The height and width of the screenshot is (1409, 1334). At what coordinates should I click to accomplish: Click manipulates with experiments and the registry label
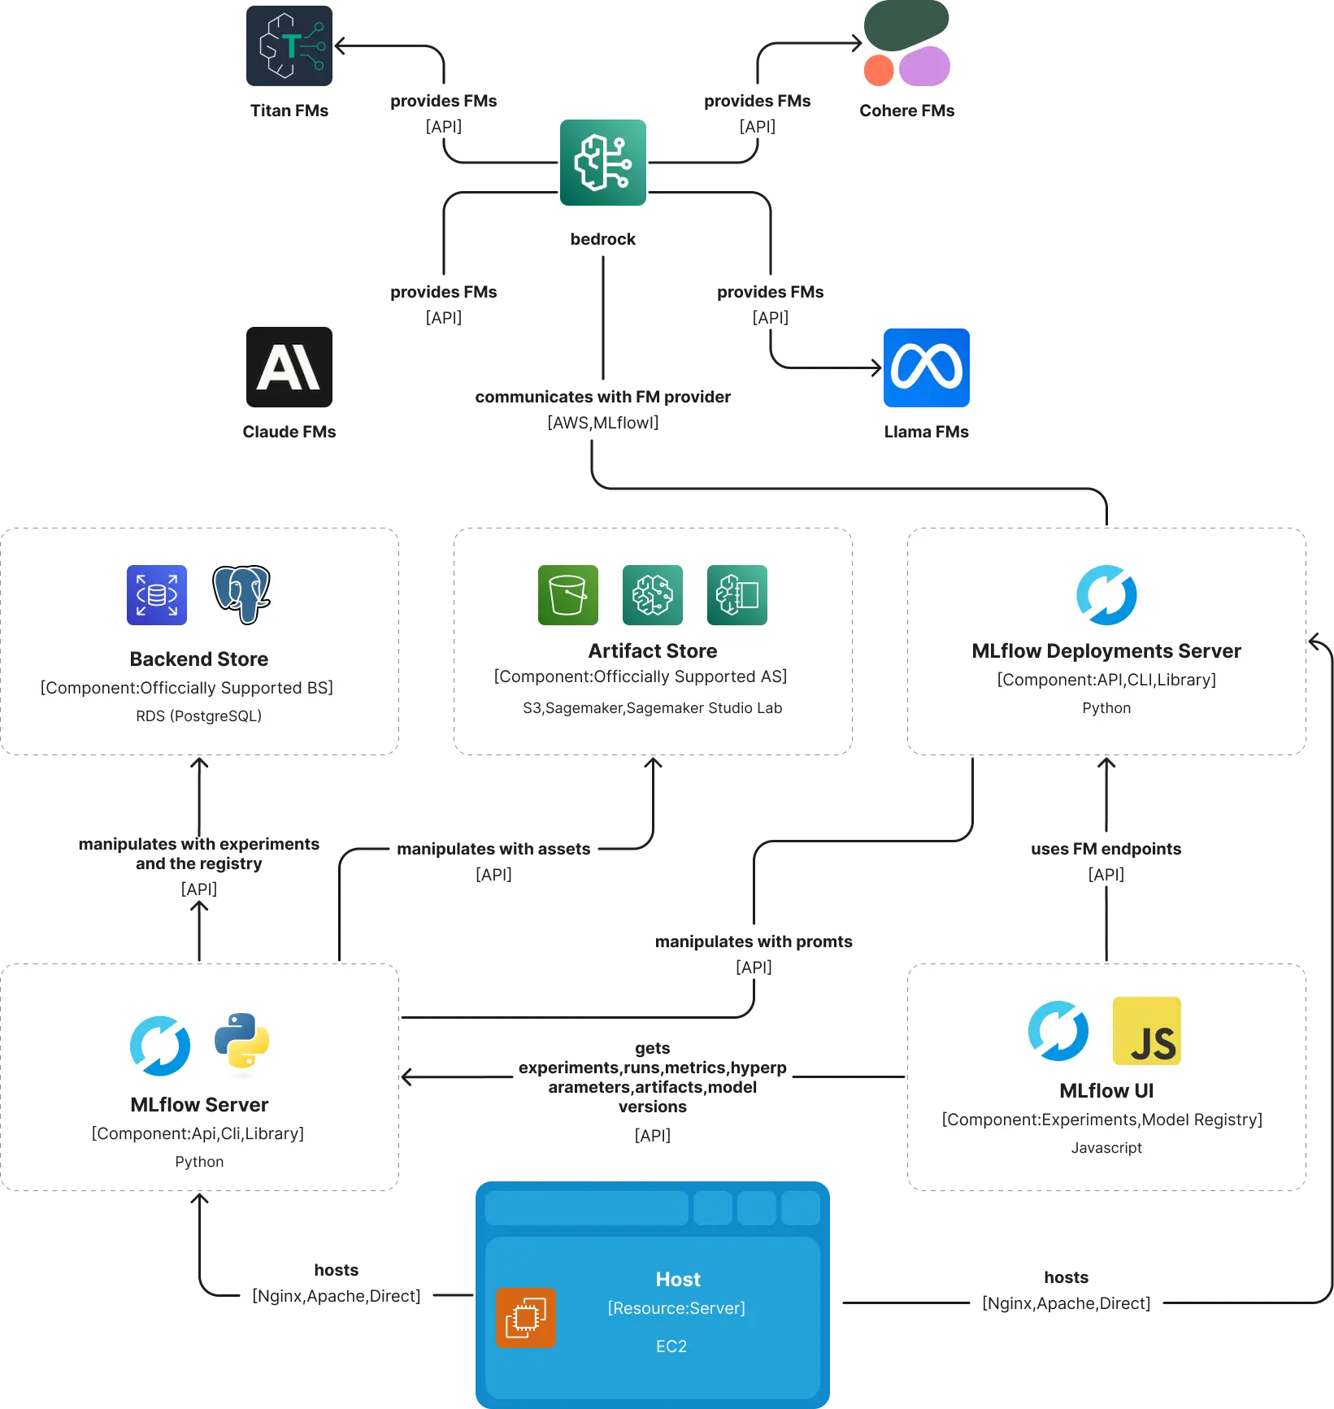pyautogui.click(x=199, y=854)
